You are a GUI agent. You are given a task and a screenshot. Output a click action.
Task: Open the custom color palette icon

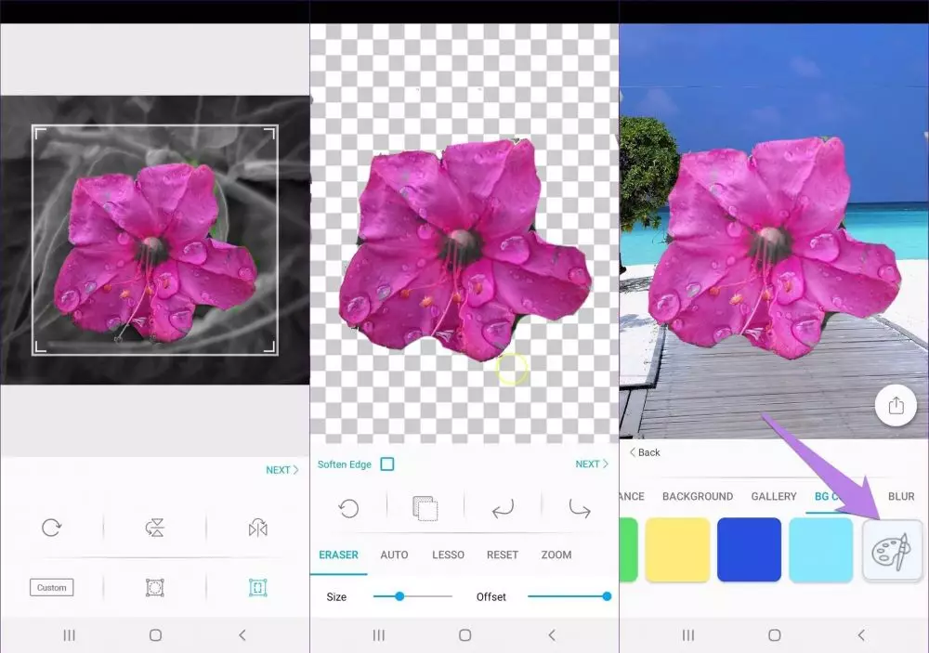pyautogui.click(x=893, y=550)
